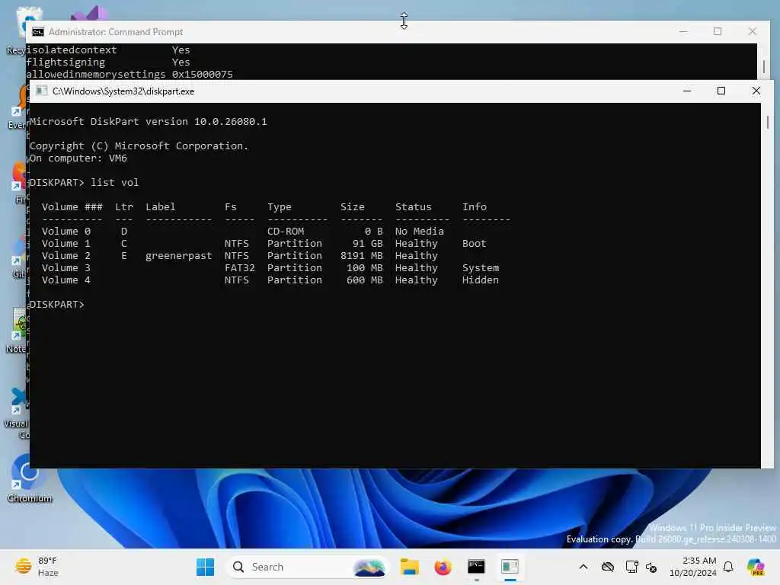Open the Windows Start menu

pos(205,567)
